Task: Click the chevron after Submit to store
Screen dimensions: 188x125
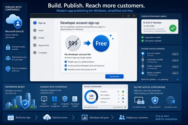Action: (73, 118)
